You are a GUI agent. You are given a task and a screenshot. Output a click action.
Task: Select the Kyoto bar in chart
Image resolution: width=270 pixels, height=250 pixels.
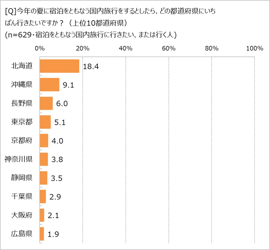tap(44, 141)
